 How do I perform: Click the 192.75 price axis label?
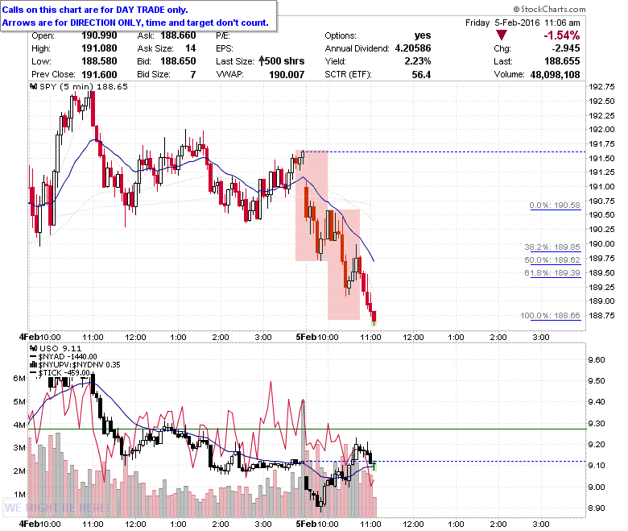pyautogui.click(x=601, y=86)
